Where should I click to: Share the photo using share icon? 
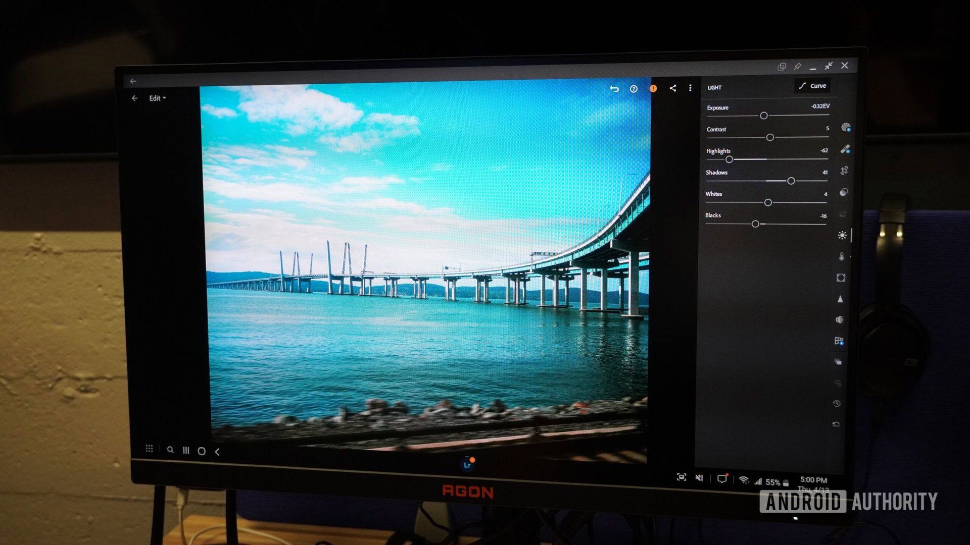pos(672,88)
